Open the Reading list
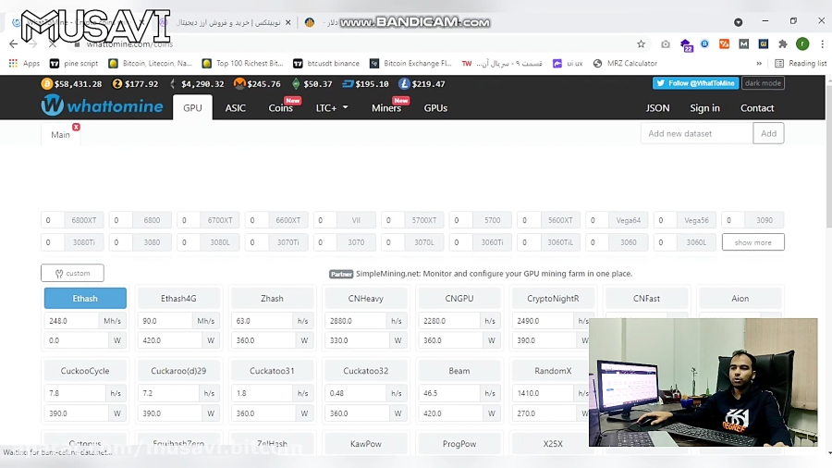The height and width of the screenshot is (468, 832). 801,63
